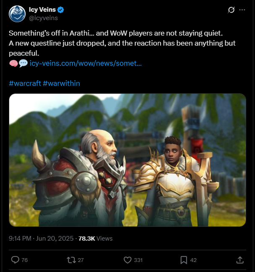Click the 76 replies count
This screenshot has height=272, width=255.
pos(25,260)
